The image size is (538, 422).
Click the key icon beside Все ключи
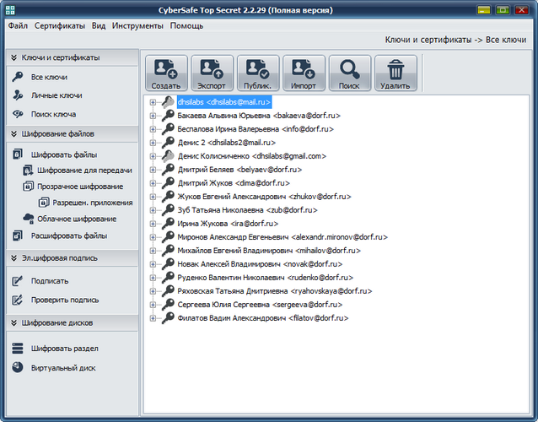coord(18,77)
